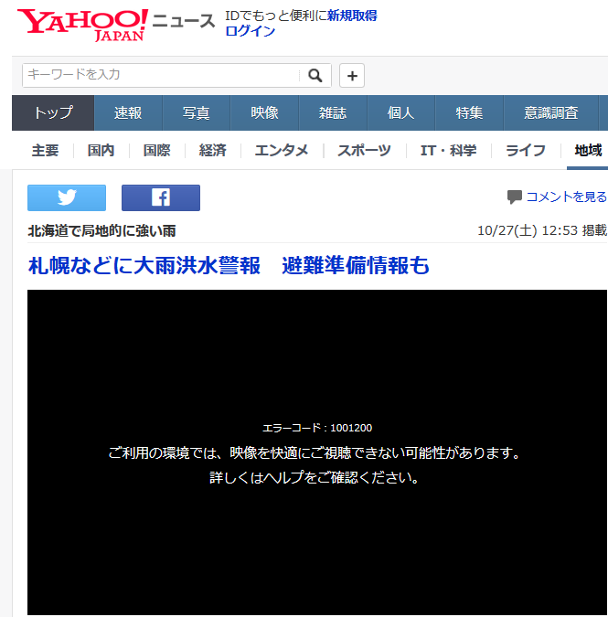
Task: Open comments via speech bubble link
Action: click(557, 197)
